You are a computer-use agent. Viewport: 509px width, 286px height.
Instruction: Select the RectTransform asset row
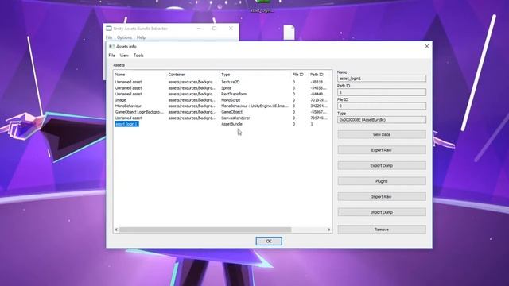[x=223, y=94]
